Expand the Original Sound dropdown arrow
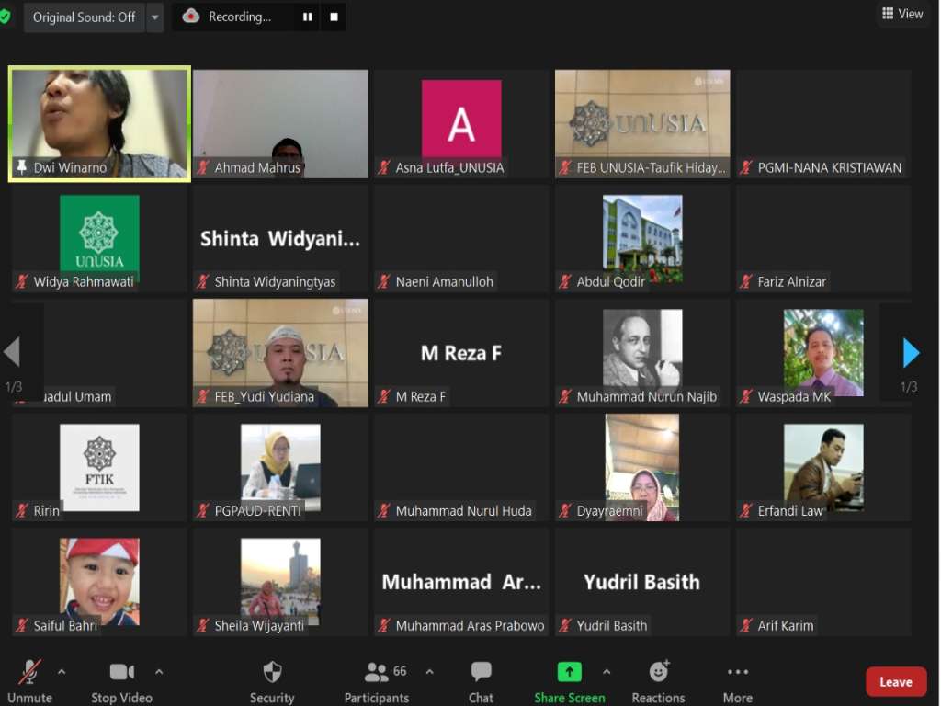The height and width of the screenshot is (706, 941). click(x=154, y=17)
